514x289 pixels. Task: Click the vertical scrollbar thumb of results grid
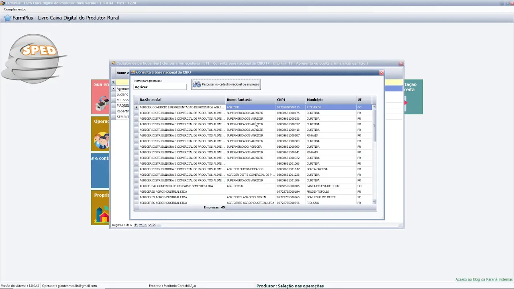coord(374,125)
